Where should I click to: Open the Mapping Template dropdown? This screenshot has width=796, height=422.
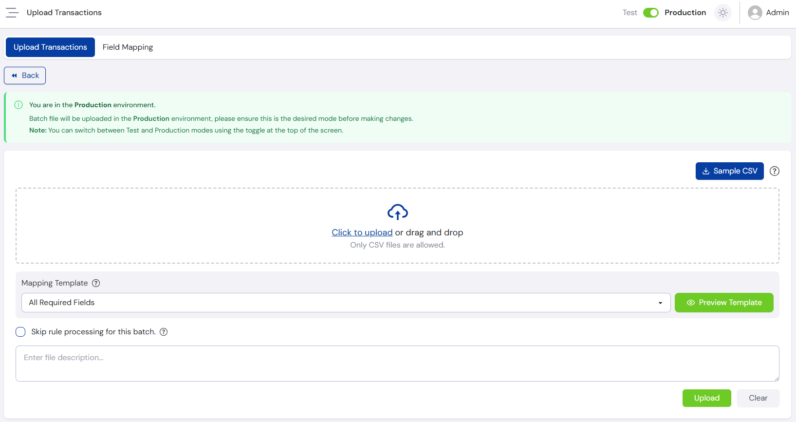point(346,303)
